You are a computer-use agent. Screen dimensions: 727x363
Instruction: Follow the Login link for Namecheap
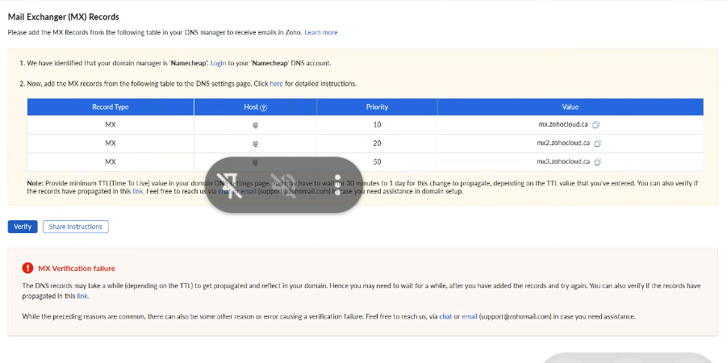point(218,63)
